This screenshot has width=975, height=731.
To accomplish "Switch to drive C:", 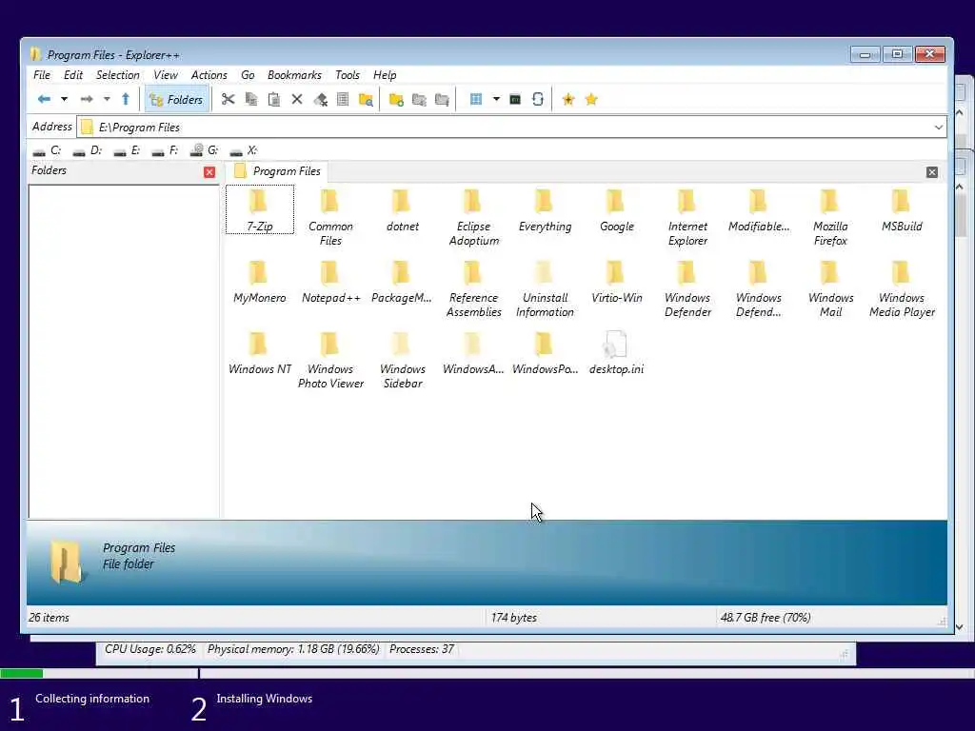I will (x=47, y=150).
